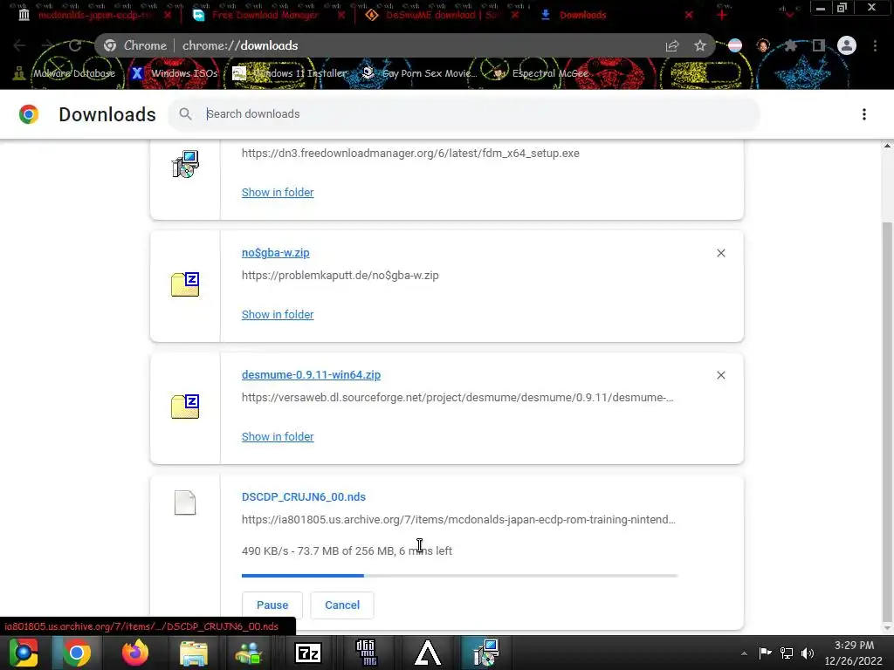The height and width of the screenshot is (670, 894).
Task: Click the 490 KB/s download status text
Action: [347, 551]
